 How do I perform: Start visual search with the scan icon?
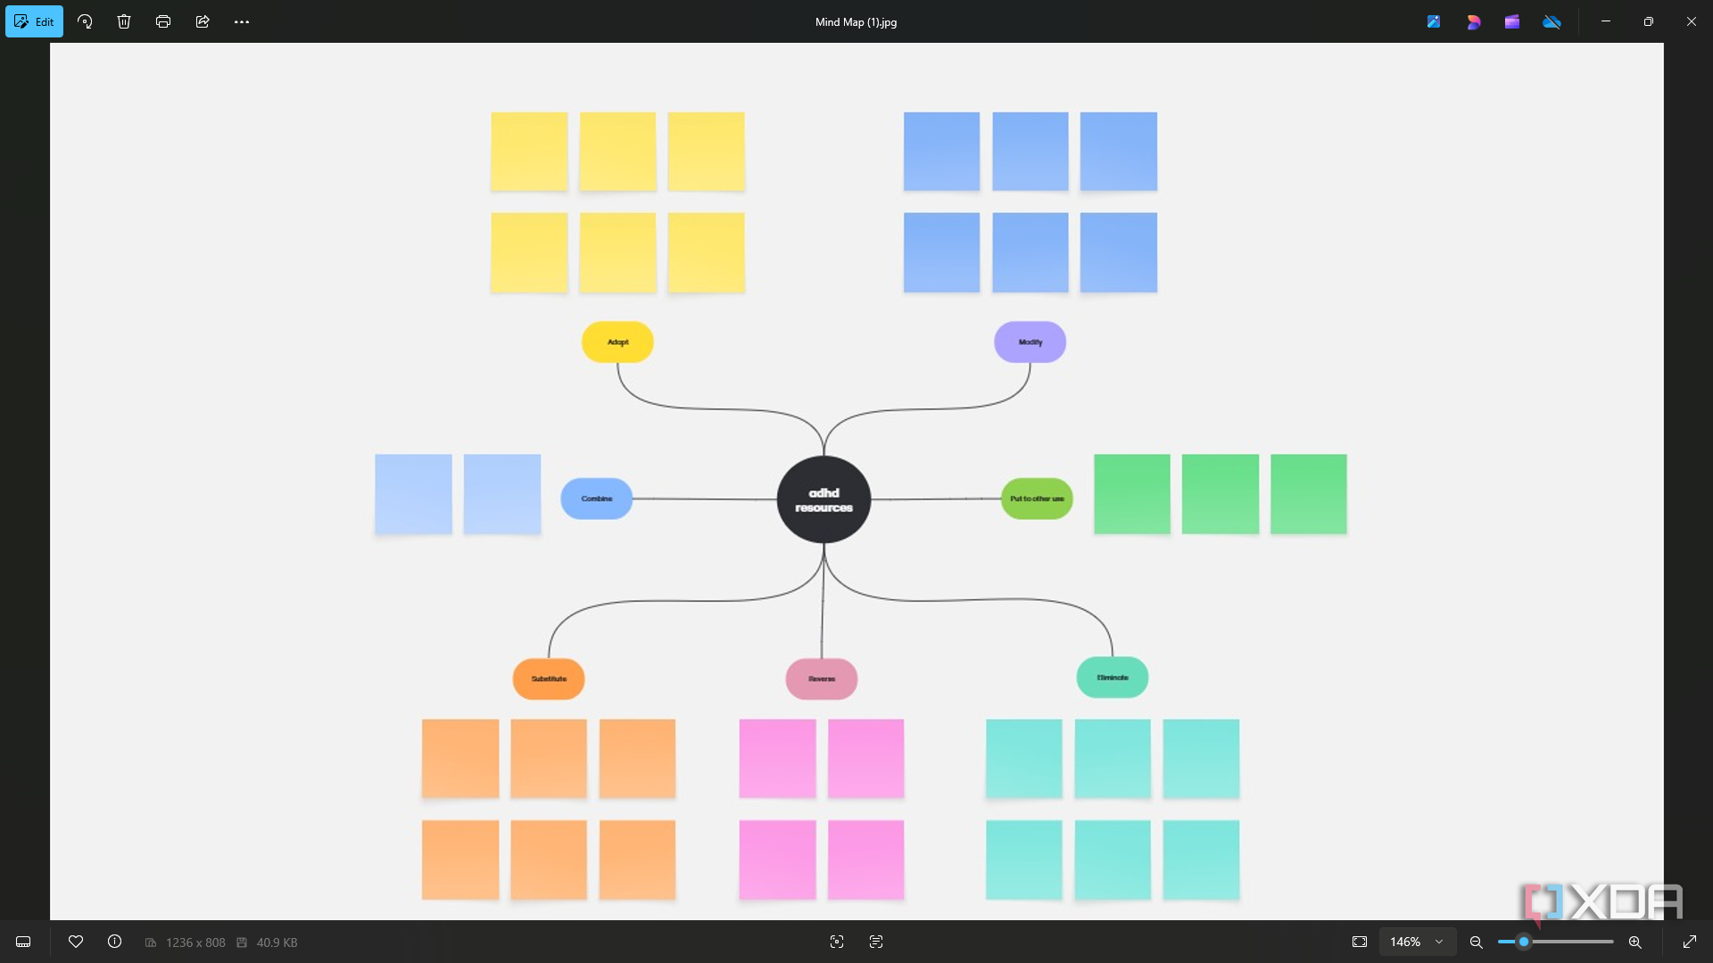point(837,942)
